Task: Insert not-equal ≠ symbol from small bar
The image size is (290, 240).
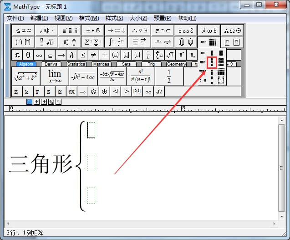Action: (x=94, y=55)
